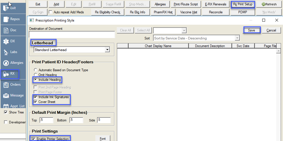Toggle the Include Ink Signatures checkbox
283x141 pixels.
point(36,97)
